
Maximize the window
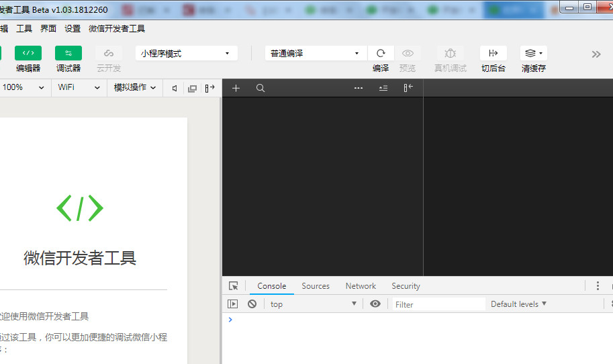(587, 7)
